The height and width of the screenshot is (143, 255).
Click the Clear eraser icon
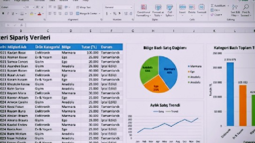point(212,15)
